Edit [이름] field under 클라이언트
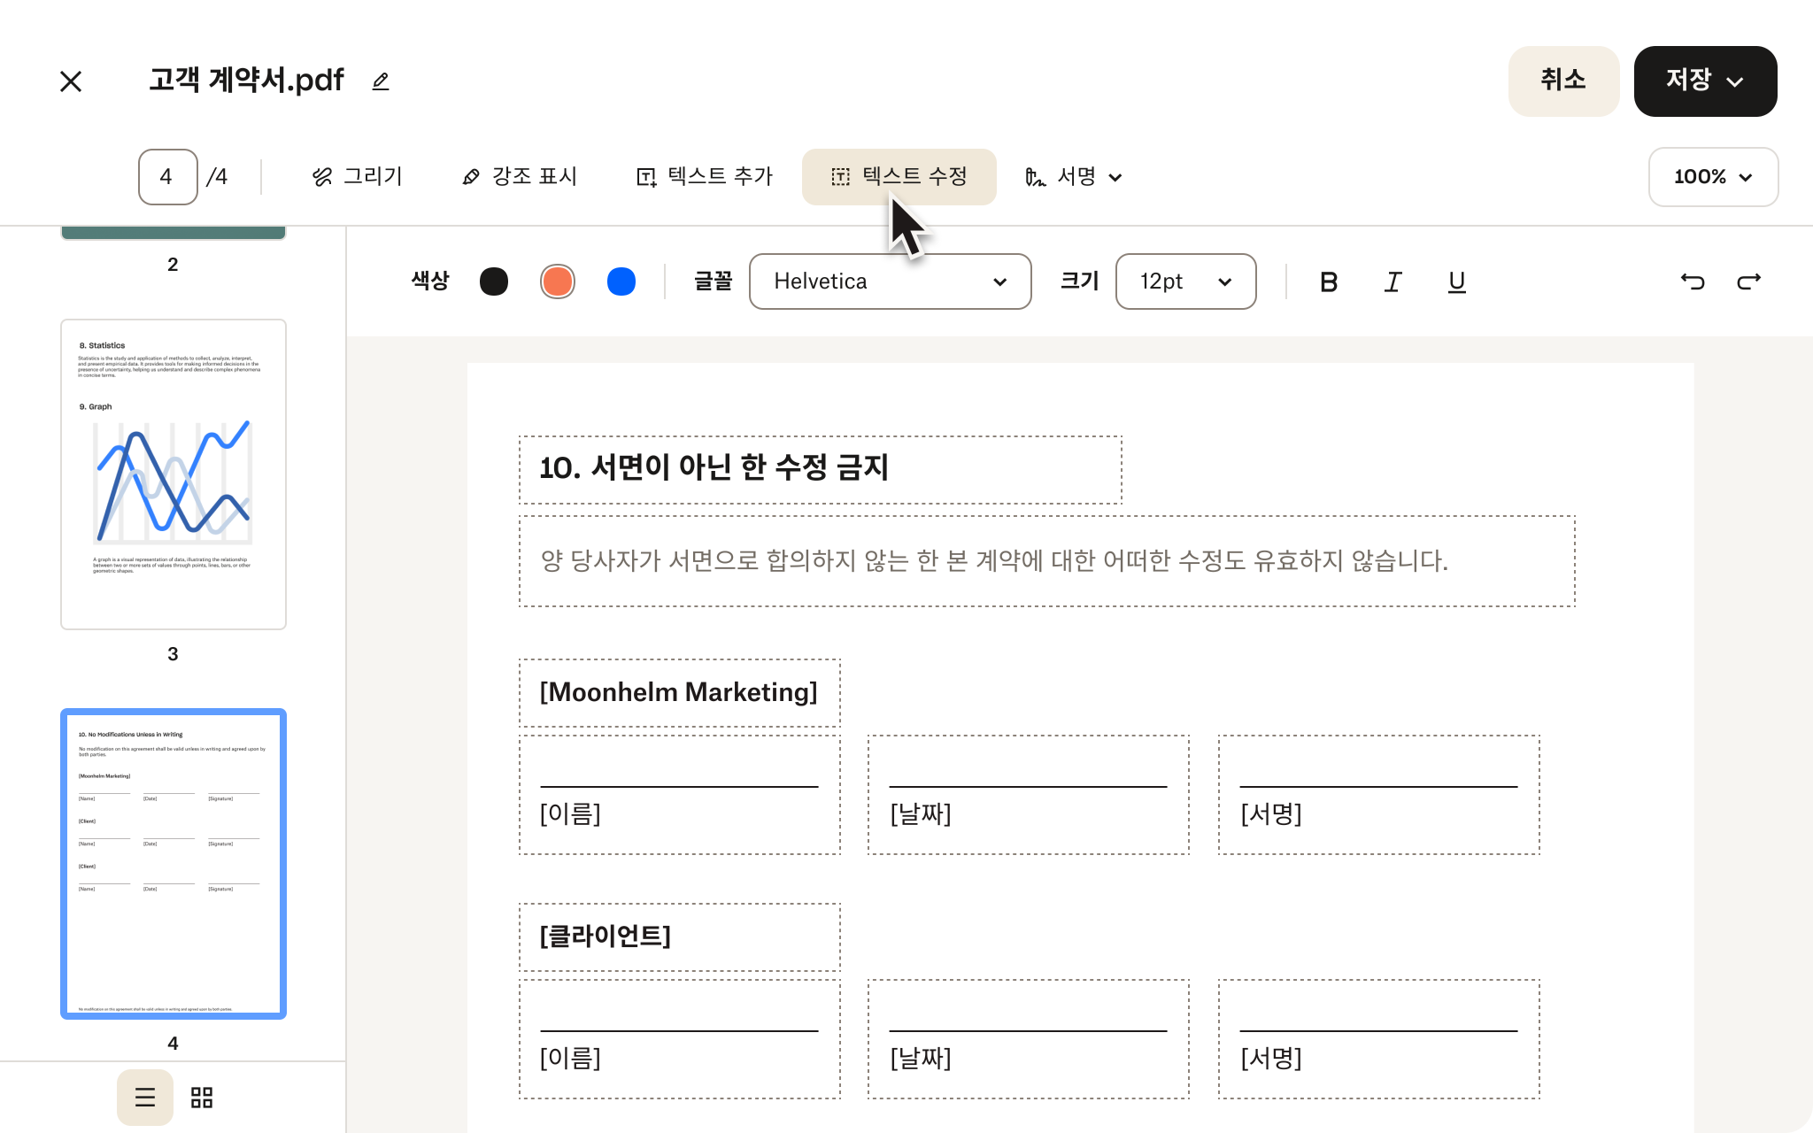The width and height of the screenshot is (1813, 1133). tap(679, 1038)
